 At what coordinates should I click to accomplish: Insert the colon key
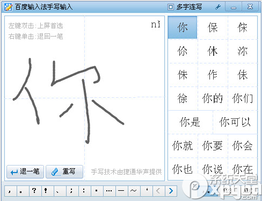(85, 191)
